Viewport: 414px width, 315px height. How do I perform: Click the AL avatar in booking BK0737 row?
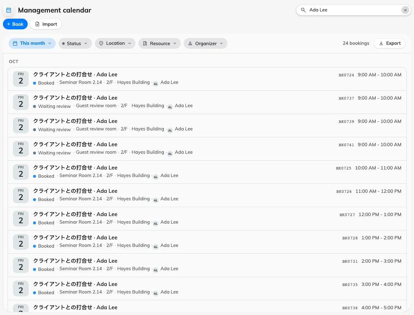[x=170, y=107]
